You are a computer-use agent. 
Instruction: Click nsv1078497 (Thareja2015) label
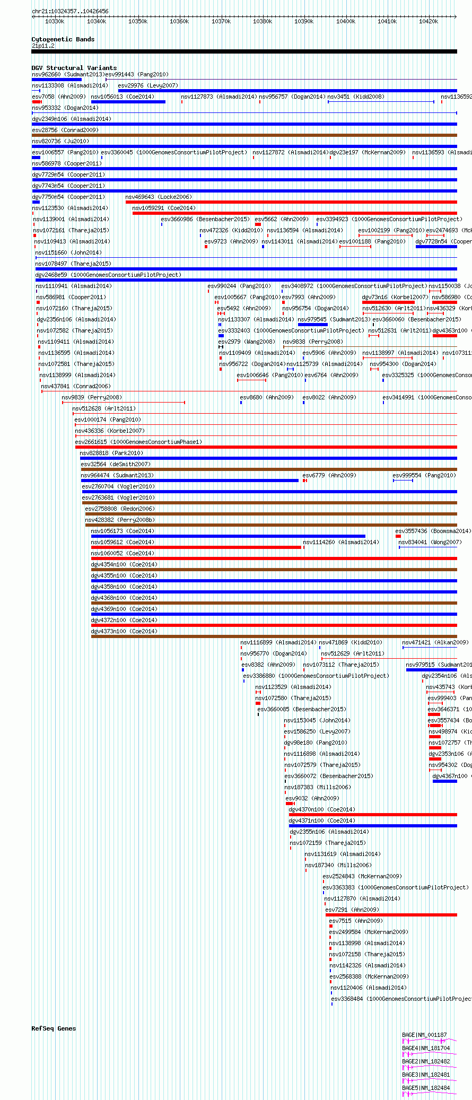coord(73,264)
